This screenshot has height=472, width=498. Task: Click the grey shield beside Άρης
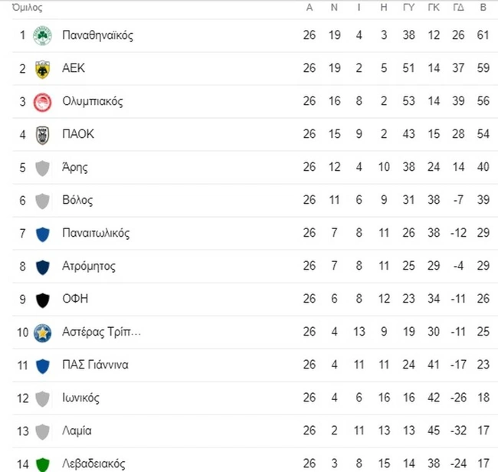pos(42,168)
